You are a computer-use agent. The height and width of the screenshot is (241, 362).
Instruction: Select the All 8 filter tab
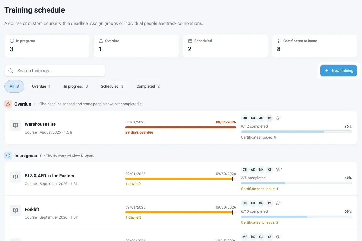click(14, 86)
